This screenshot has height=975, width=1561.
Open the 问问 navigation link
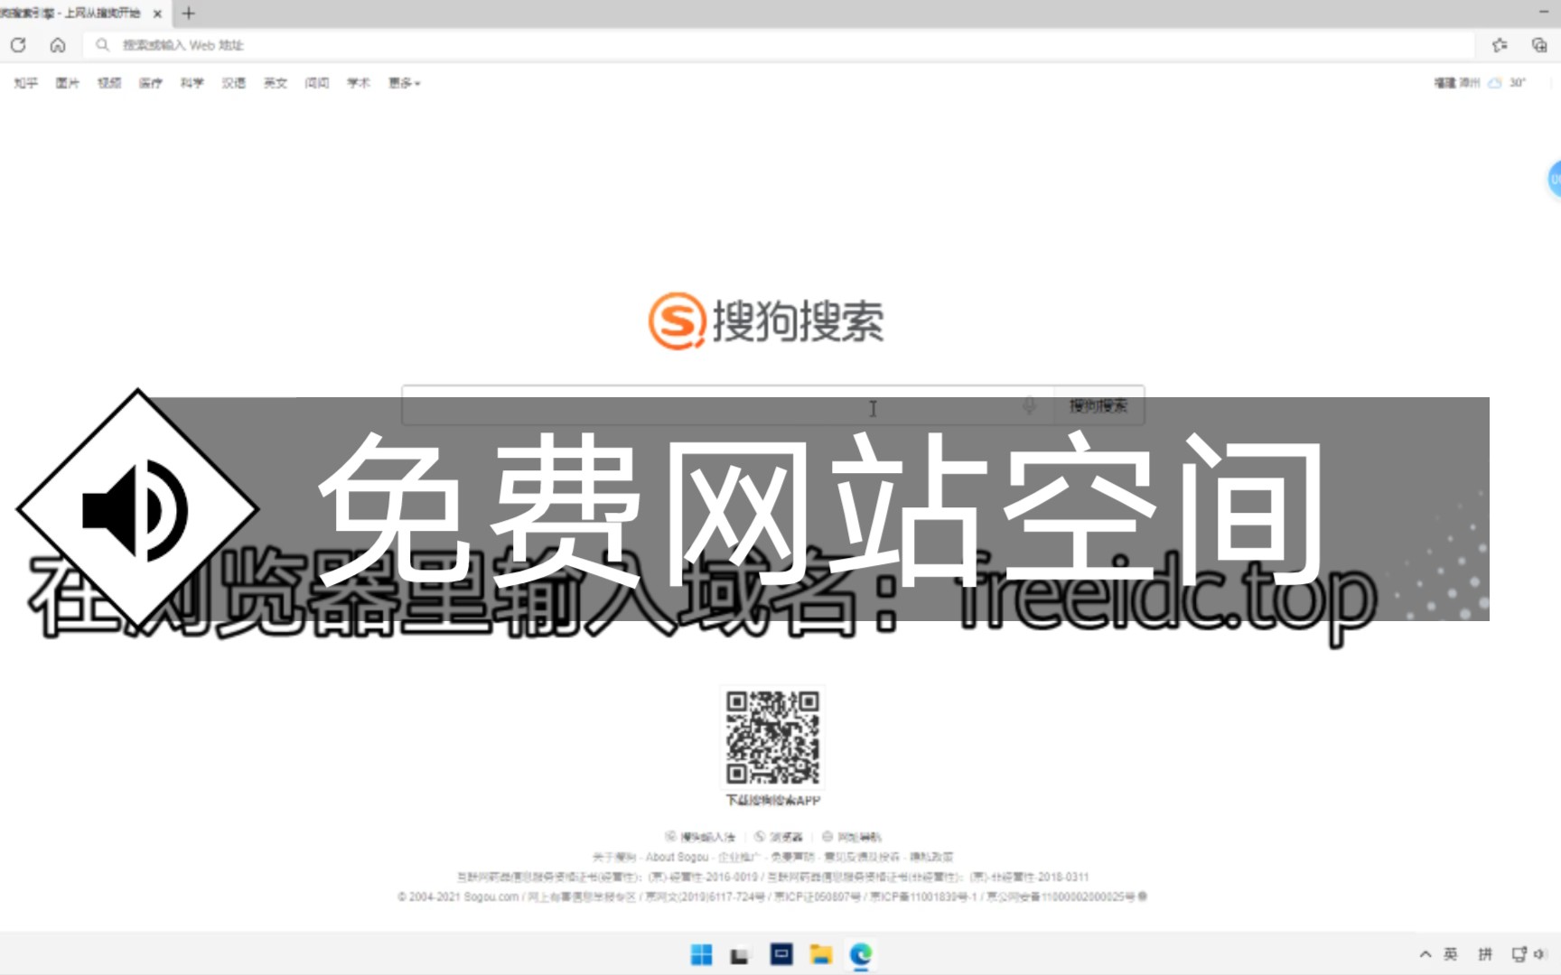[x=317, y=83]
